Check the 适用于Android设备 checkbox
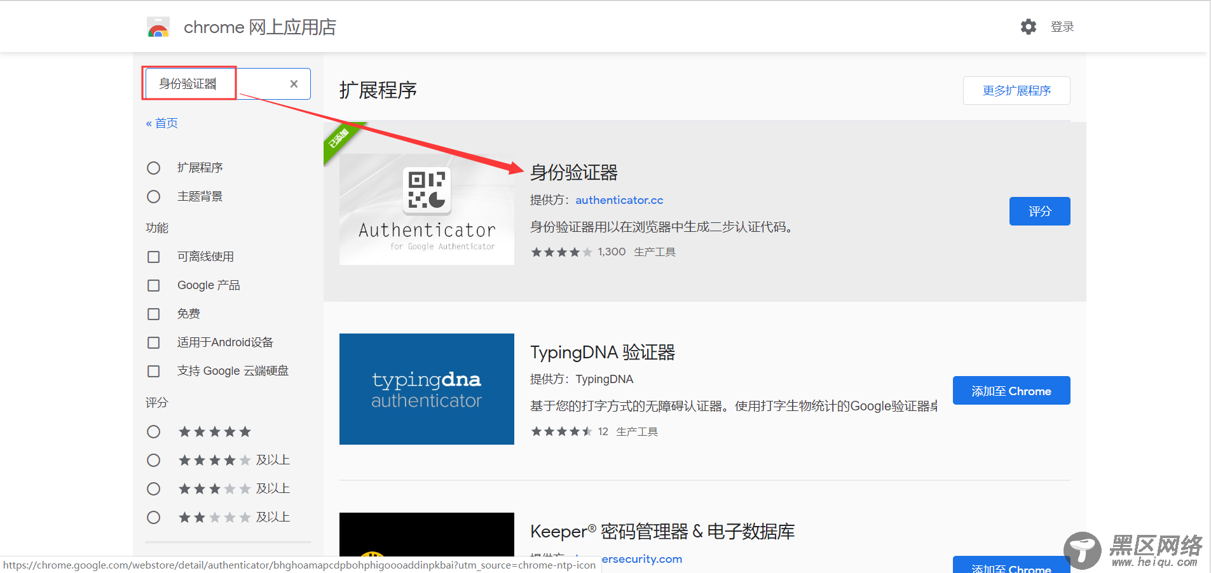This screenshot has width=1211, height=573. pos(153,342)
